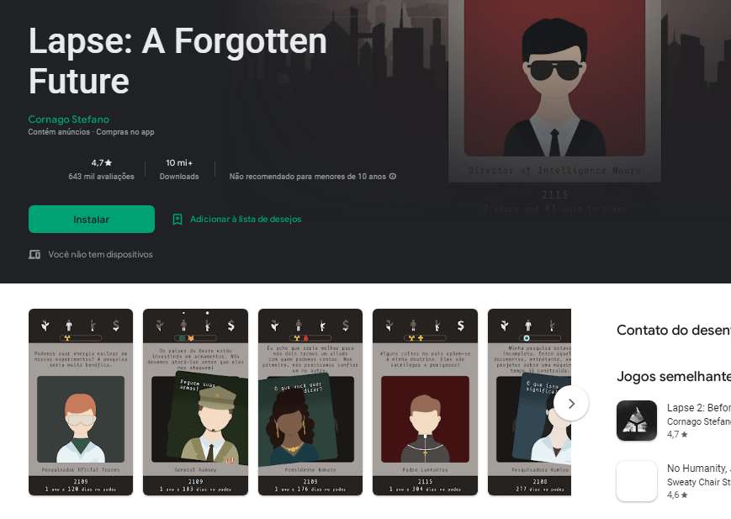Click the devices icon beside Você não tem dispositivos
This screenshot has width=731, height=519.
pyautogui.click(x=34, y=255)
